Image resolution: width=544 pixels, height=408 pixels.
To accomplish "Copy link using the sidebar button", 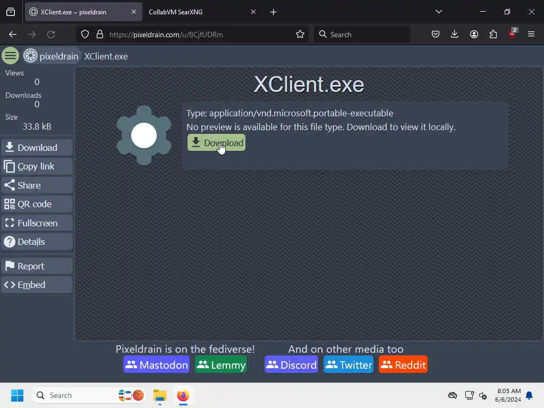I will point(37,166).
